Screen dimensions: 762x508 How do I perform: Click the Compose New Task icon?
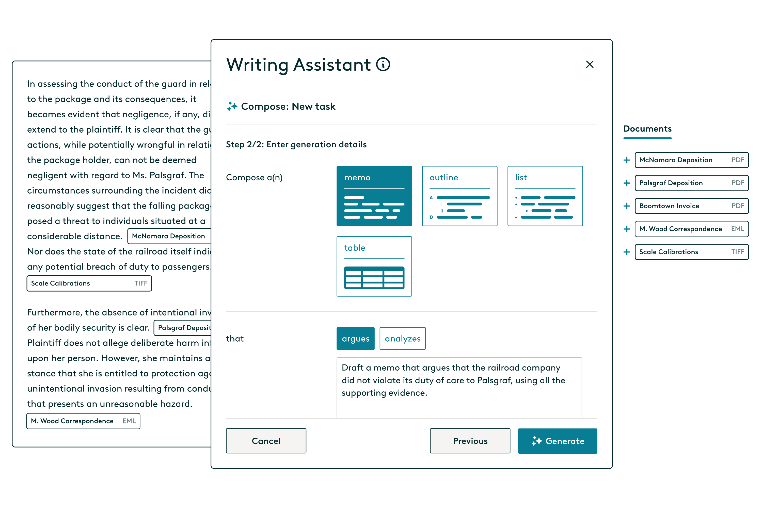click(231, 106)
